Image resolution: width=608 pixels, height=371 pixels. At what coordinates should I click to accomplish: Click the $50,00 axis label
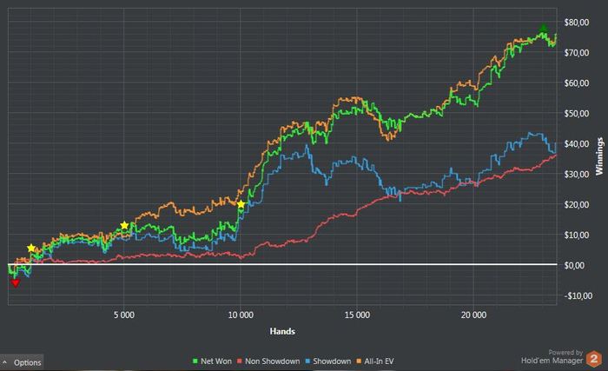(576, 113)
